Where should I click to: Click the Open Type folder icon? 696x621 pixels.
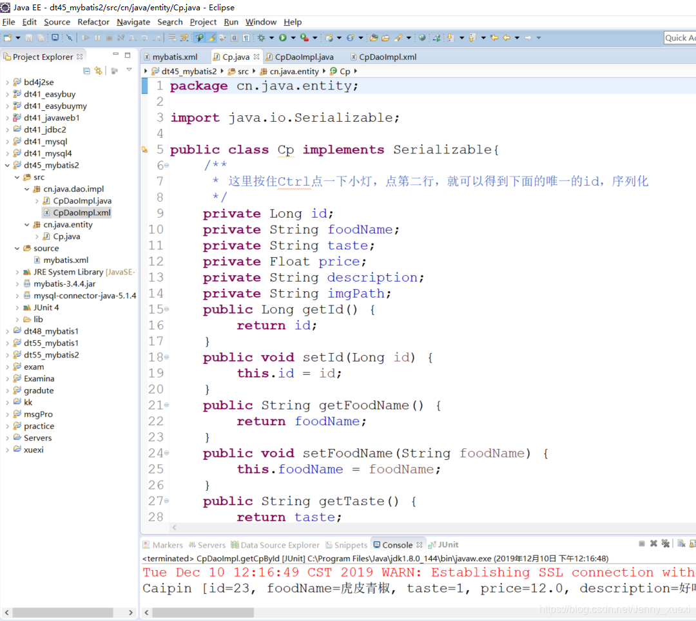coord(374,38)
